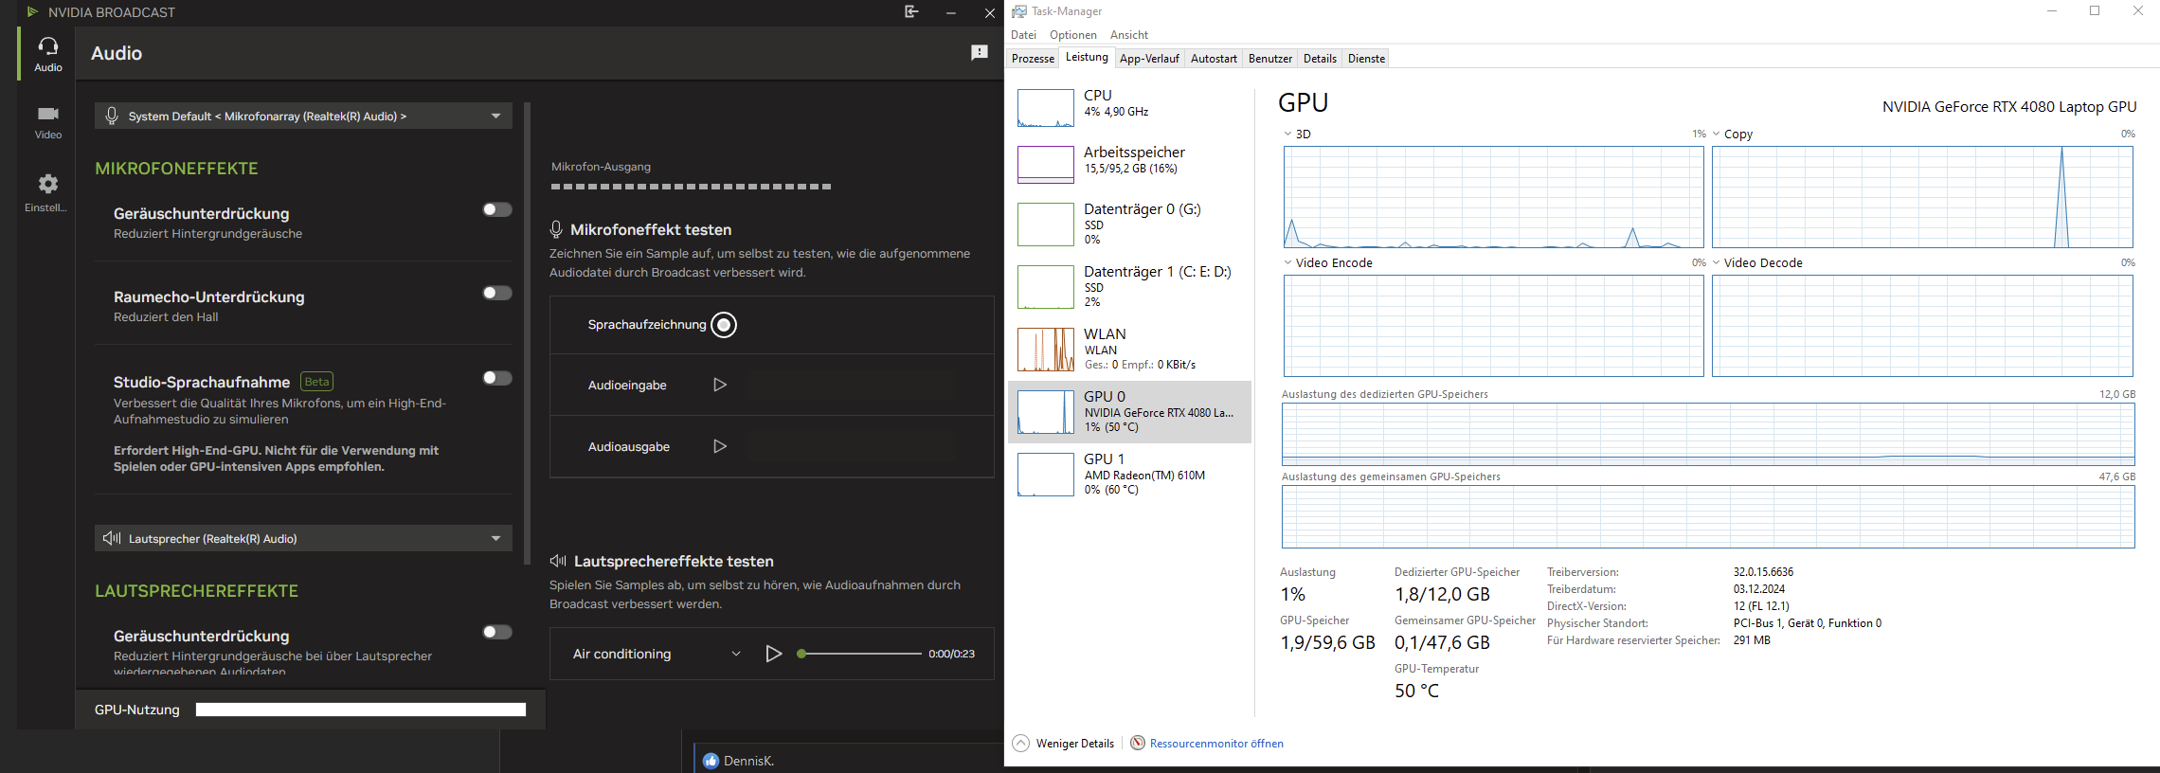Open the 3D graph engine dropdown
Image resolution: width=2160 pixels, height=773 pixels.
click(x=1287, y=134)
